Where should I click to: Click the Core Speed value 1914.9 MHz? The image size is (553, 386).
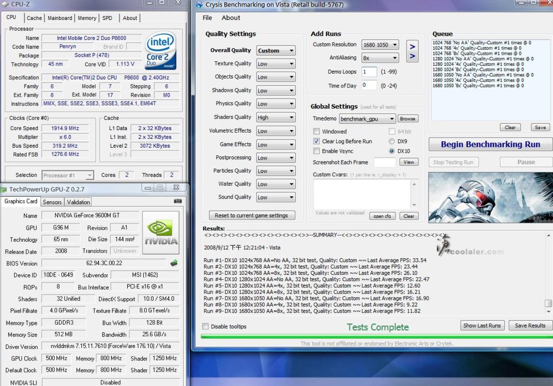click(65, 128)
